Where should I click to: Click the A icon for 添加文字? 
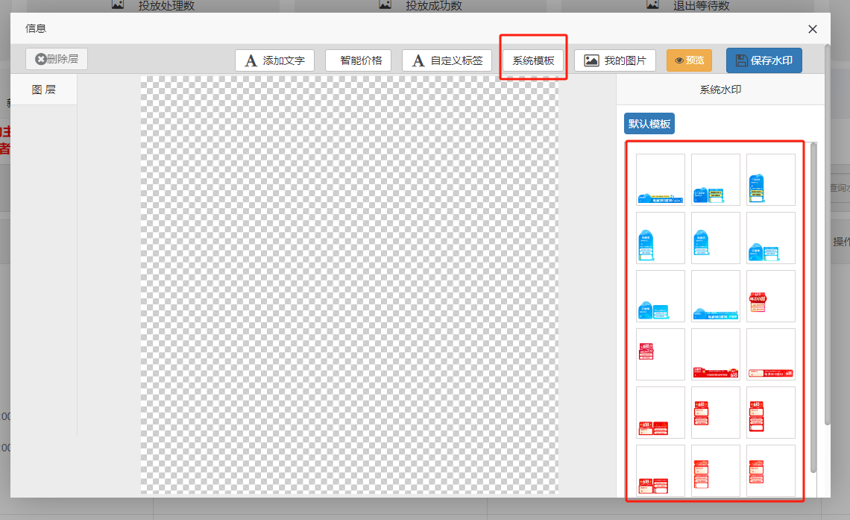[x=251, y=60]
